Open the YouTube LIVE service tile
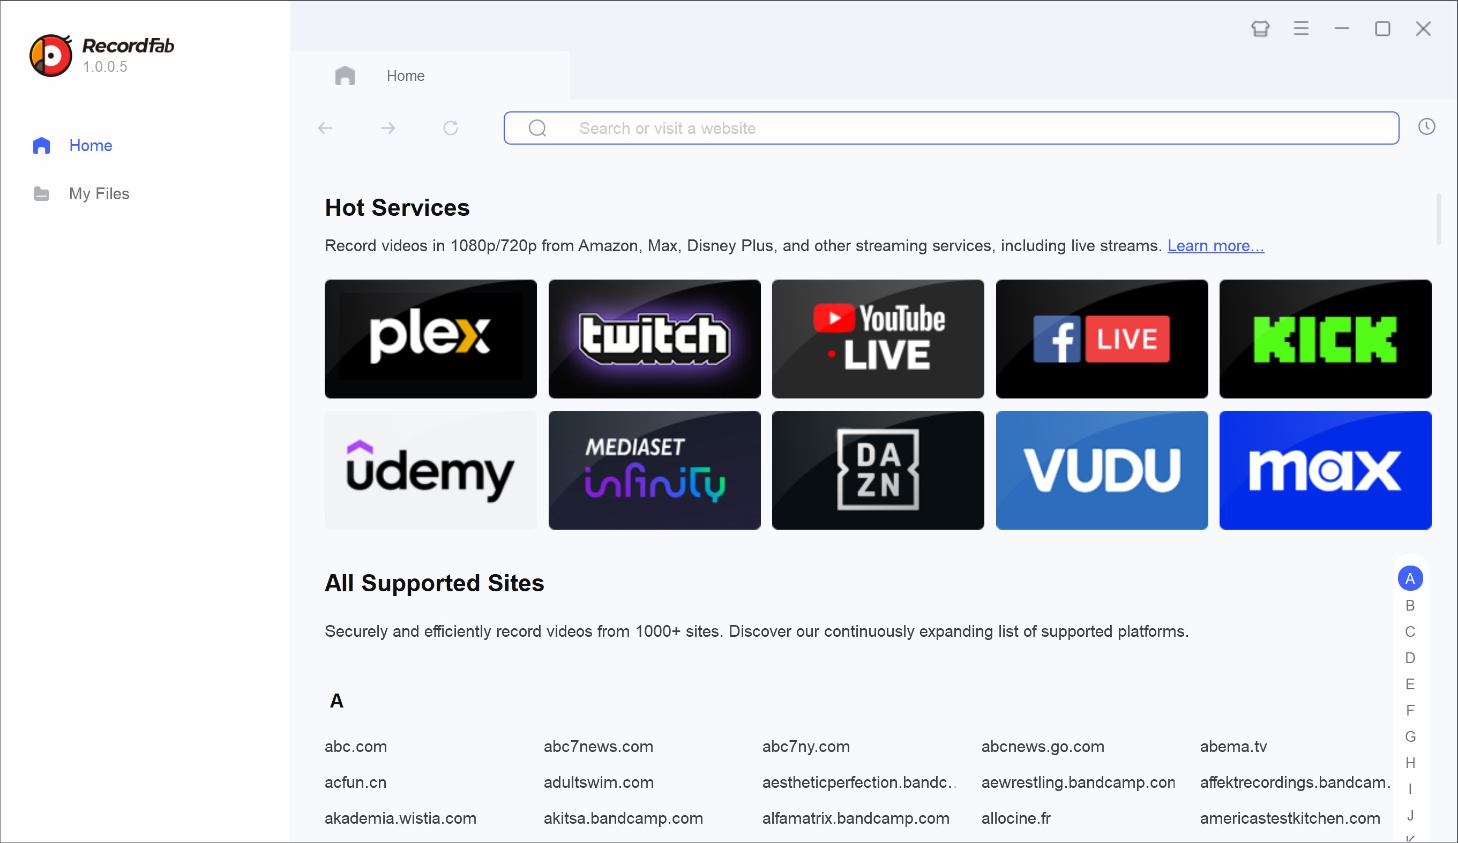 [878, 339]
